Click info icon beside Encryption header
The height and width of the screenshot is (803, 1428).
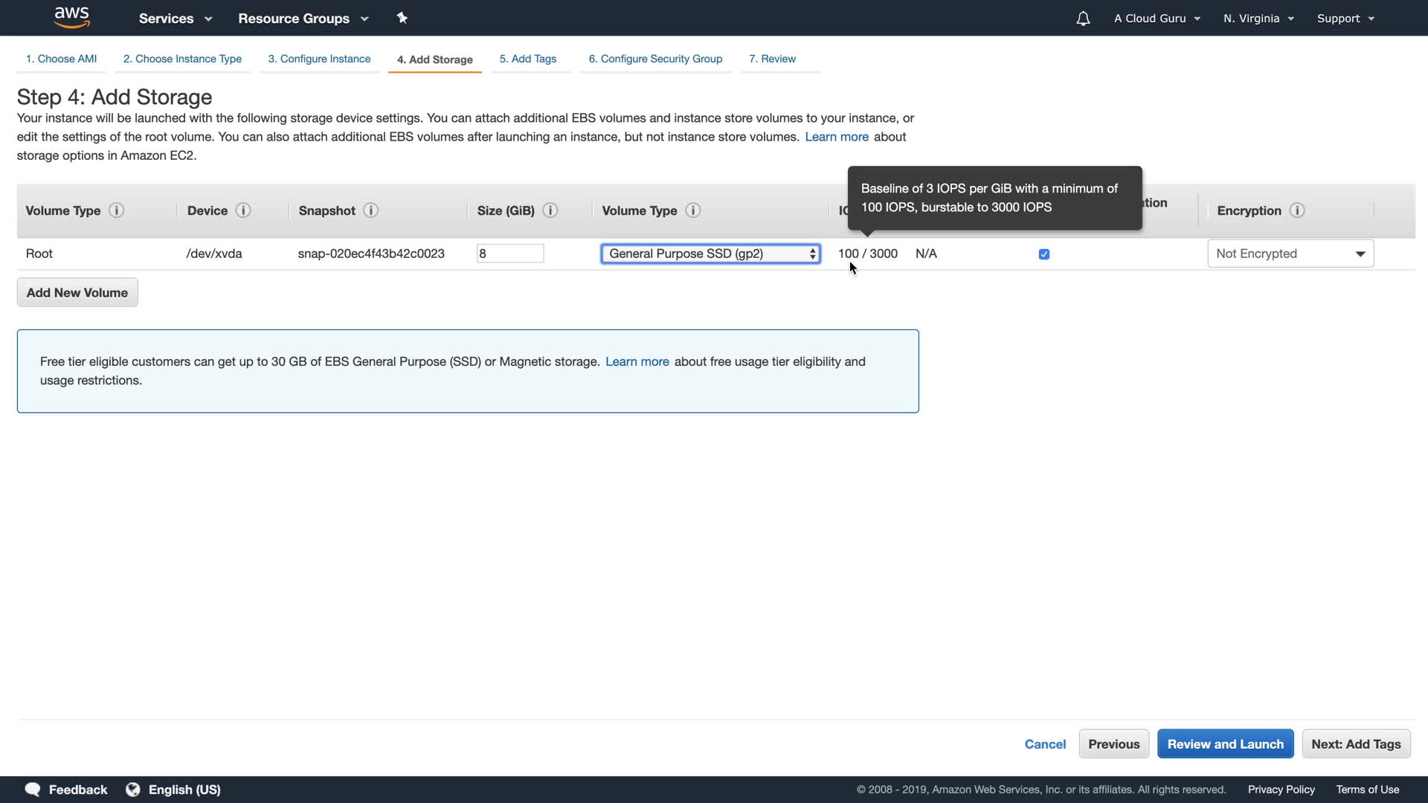click(x=1297, y=210)
